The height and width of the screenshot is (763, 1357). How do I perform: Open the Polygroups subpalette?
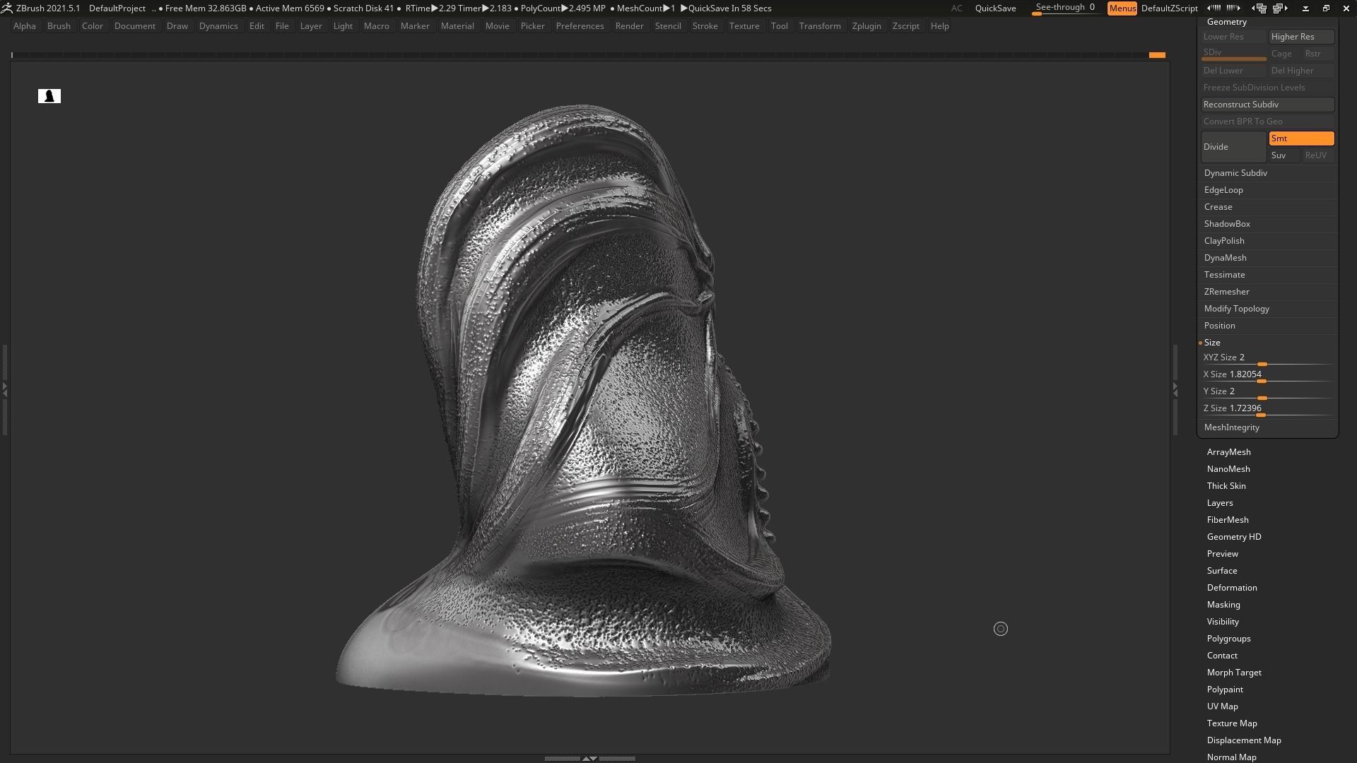pyautogui.click(x=1228, y=639)
